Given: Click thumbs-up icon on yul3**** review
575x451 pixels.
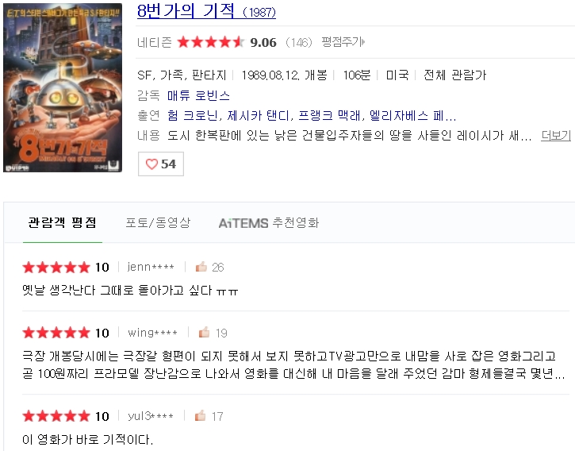Looking at the screenshot, I should tap(200, 416).
